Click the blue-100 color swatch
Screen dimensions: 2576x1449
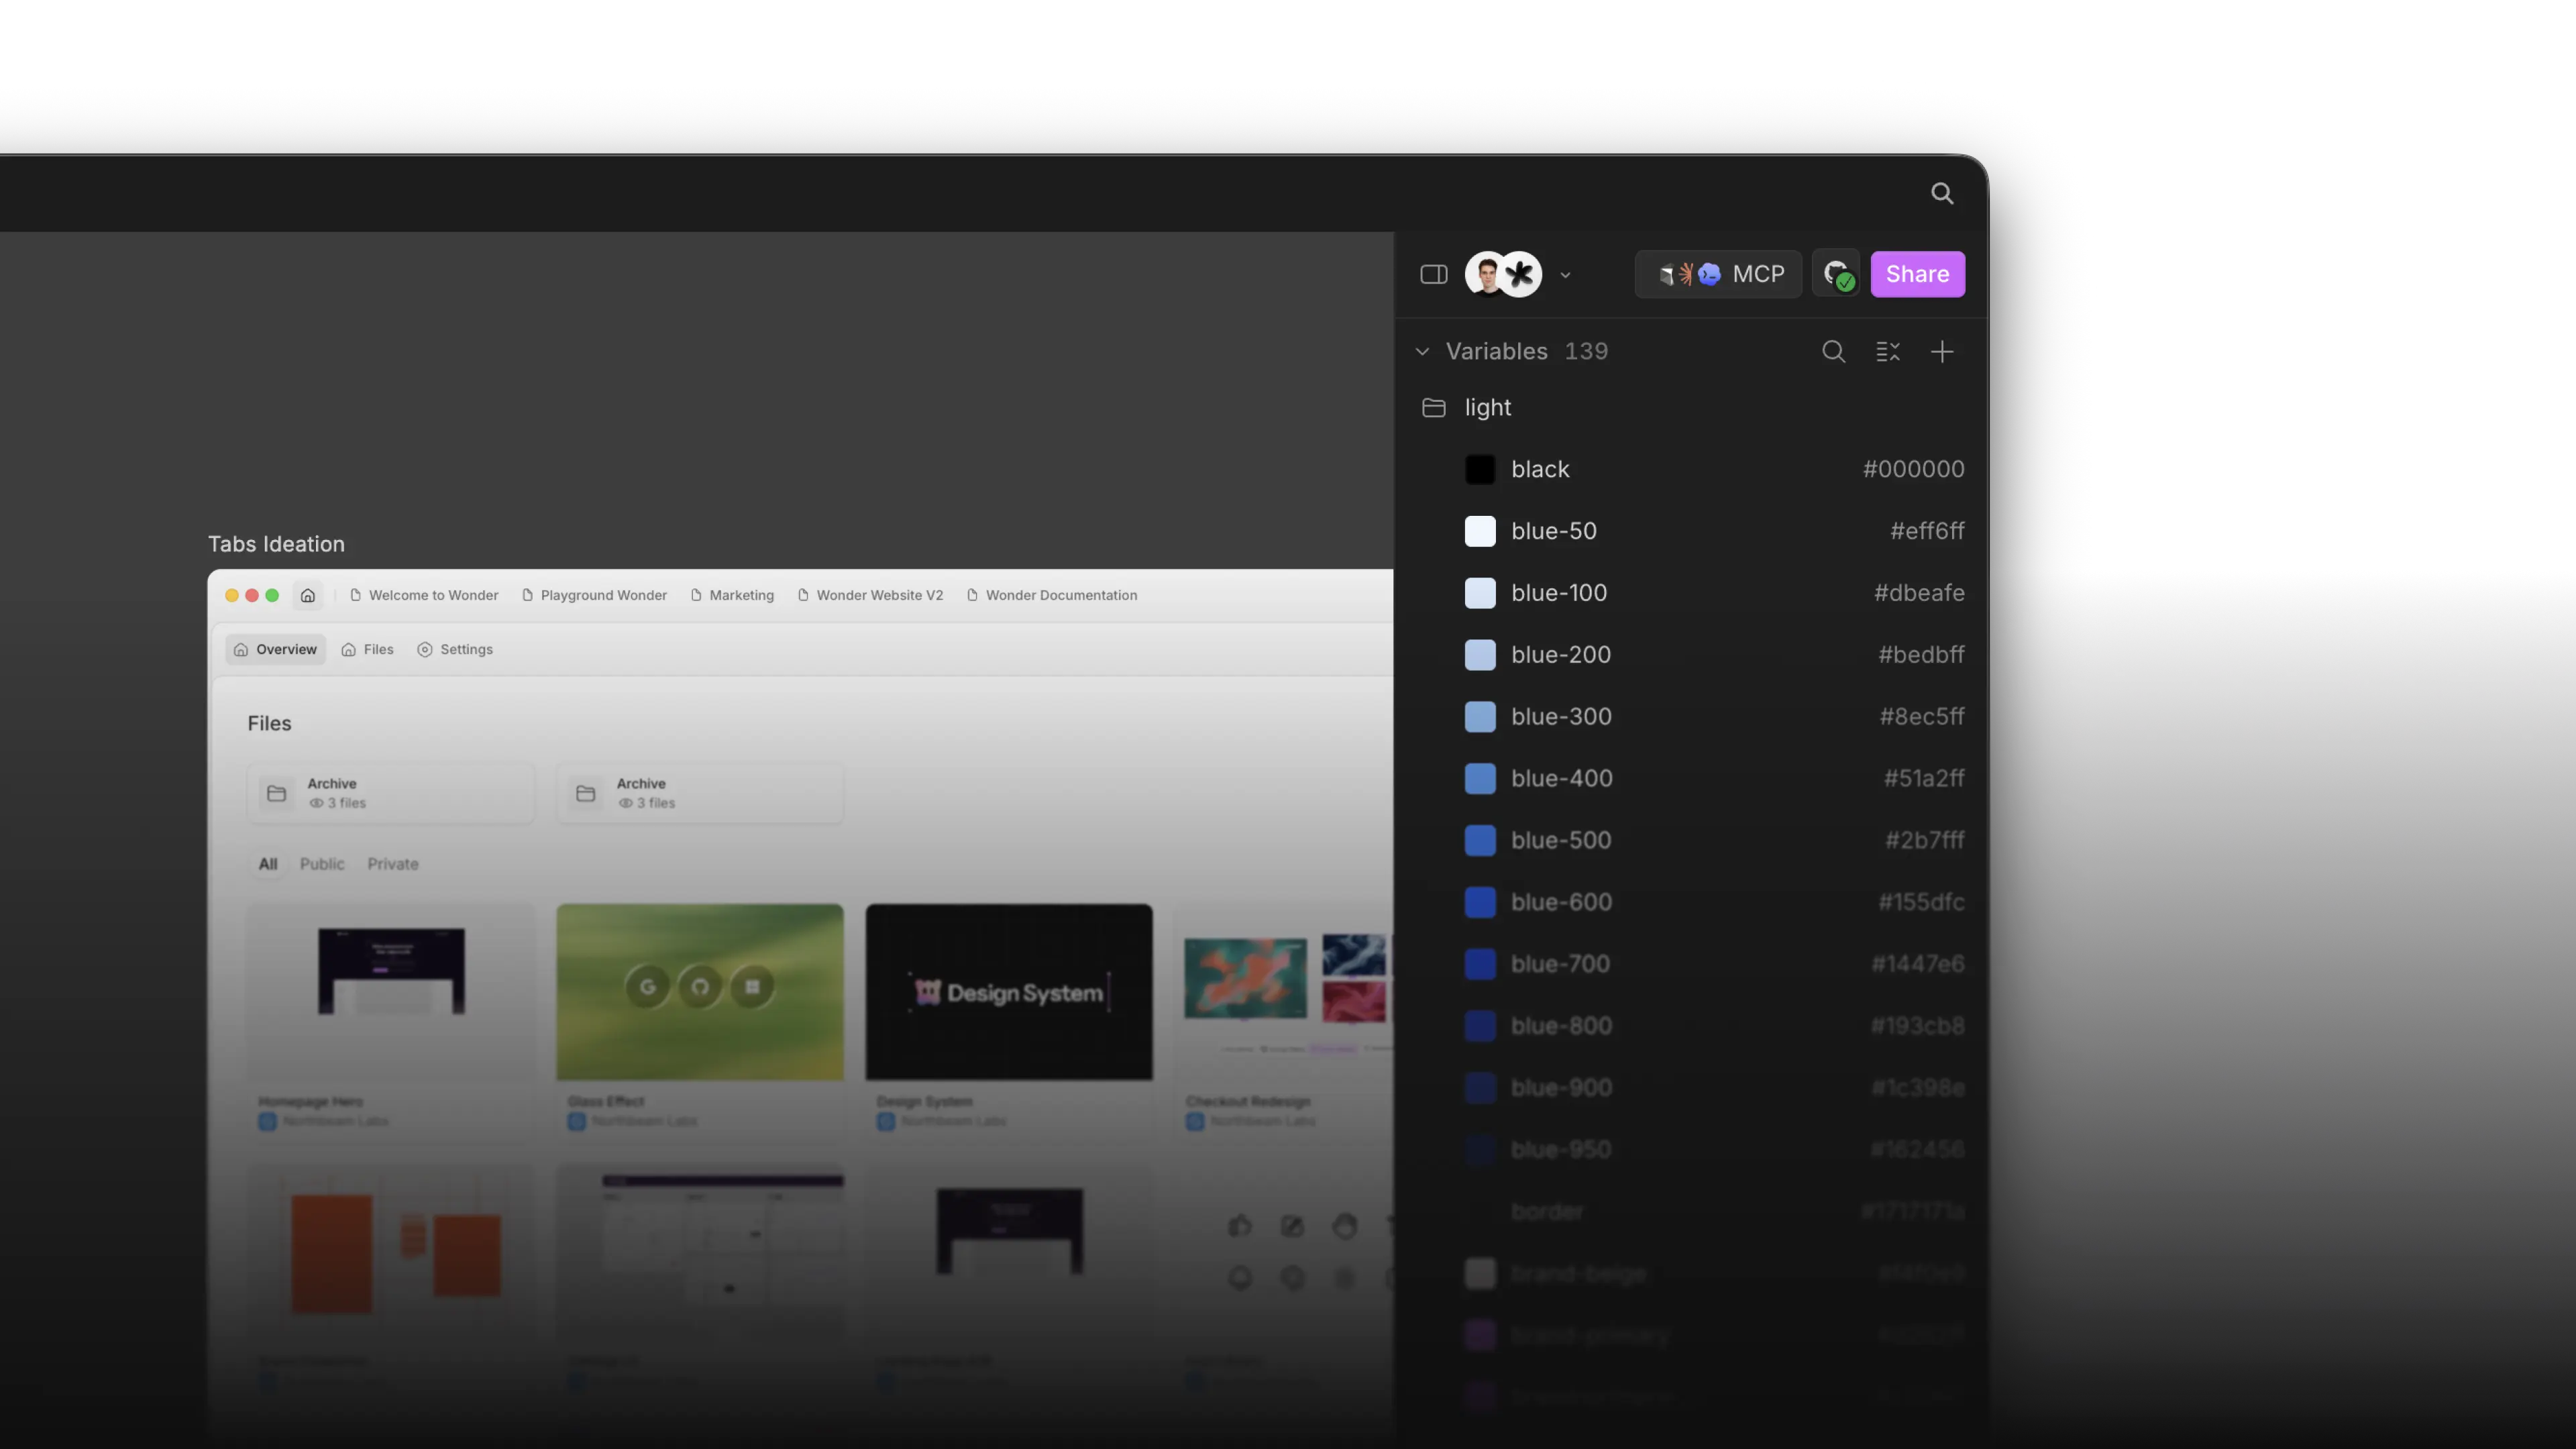coord(1480,593)
